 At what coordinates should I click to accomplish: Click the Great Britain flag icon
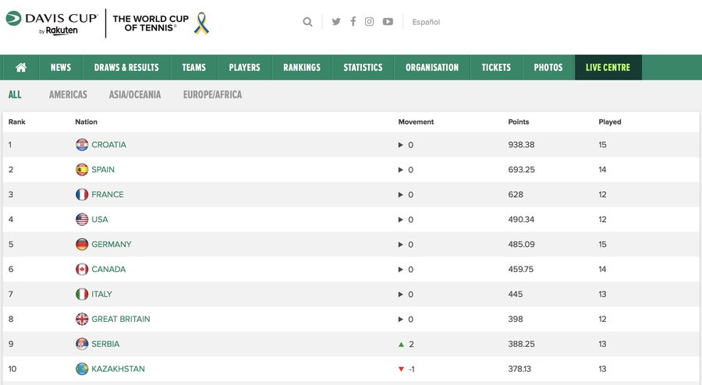pyautogui.click(x=82, y=319)
